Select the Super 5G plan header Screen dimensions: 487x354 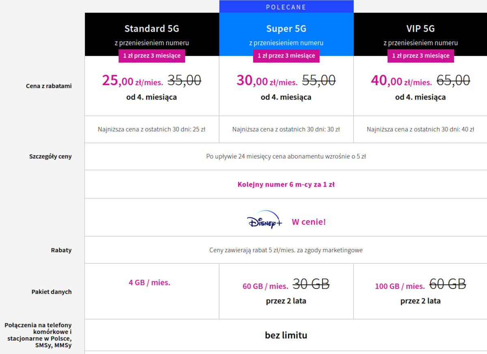click(x=286, y=29)
